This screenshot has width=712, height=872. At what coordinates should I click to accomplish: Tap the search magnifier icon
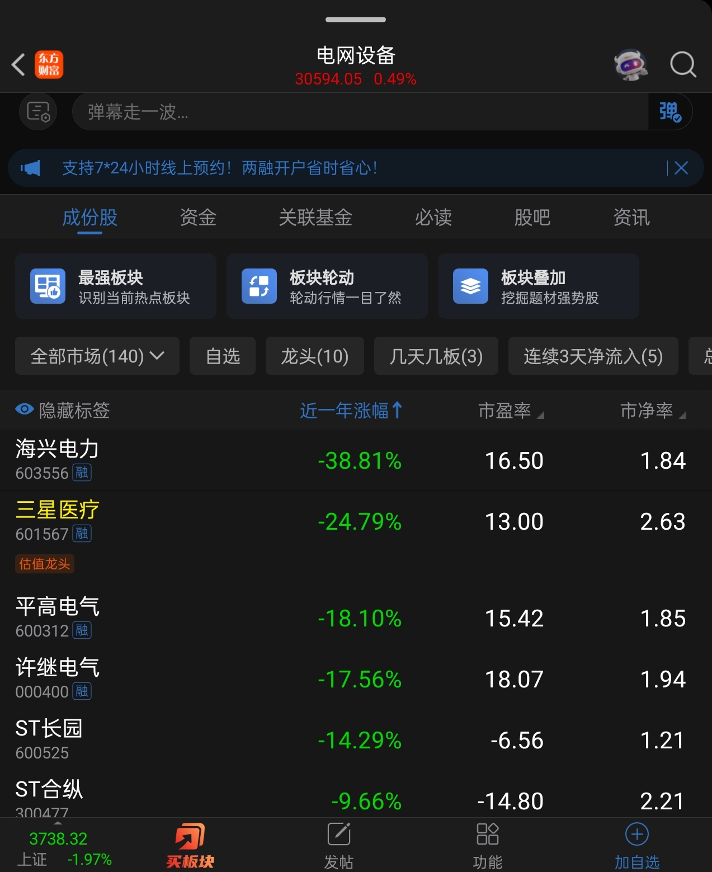(x=683, y=64)
